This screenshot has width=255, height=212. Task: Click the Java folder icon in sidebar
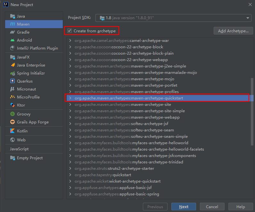tap(12, 16)
